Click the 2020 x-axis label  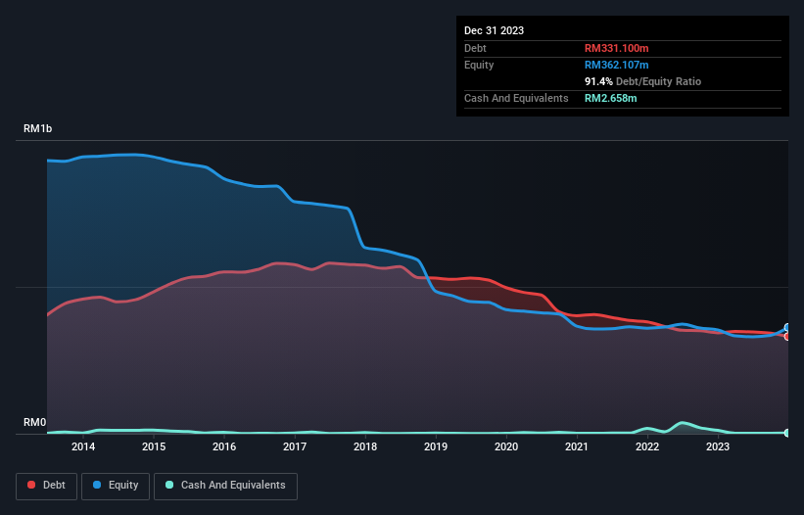click(x=506, y=446)
